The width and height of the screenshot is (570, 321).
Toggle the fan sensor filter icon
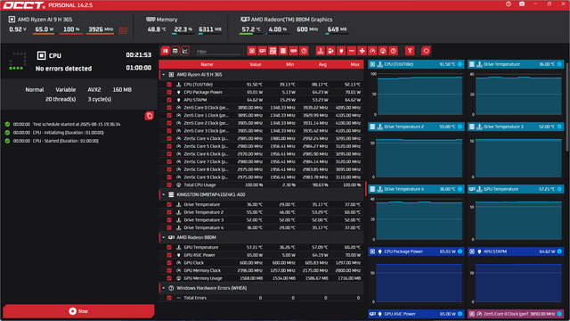click(x=362, y=51)
